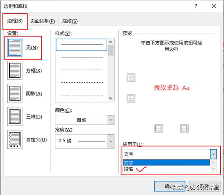Click the help question mark button
Screen dimensions: 224x195
(196, 6)
